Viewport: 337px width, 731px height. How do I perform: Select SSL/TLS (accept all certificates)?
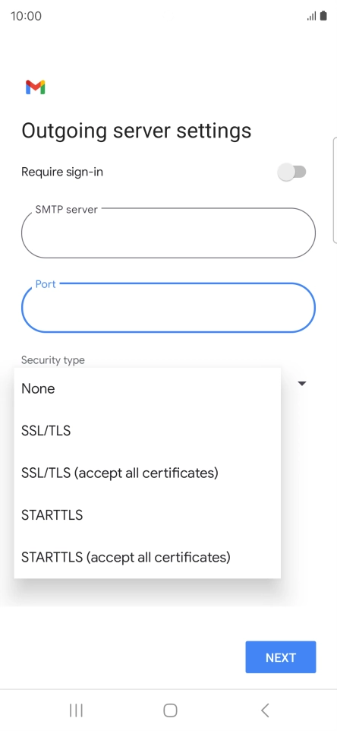147,473
